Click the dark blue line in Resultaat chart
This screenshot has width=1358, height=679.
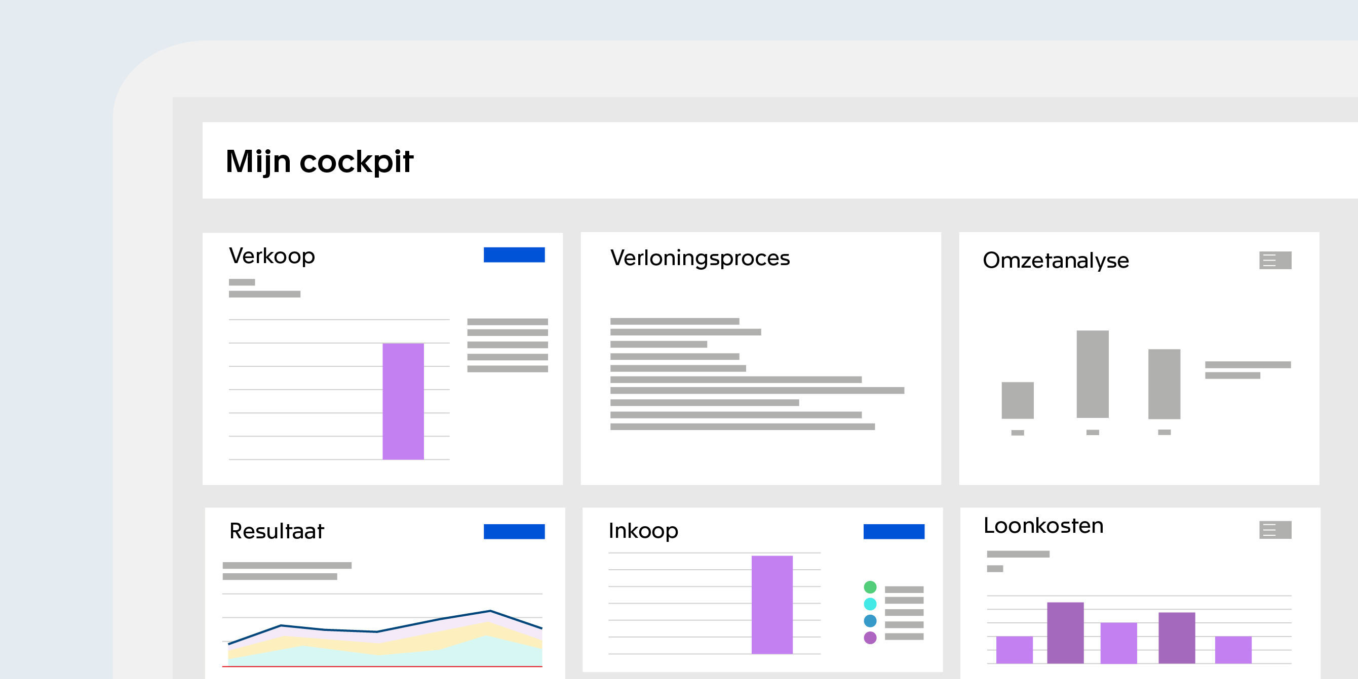click(377, 631)
